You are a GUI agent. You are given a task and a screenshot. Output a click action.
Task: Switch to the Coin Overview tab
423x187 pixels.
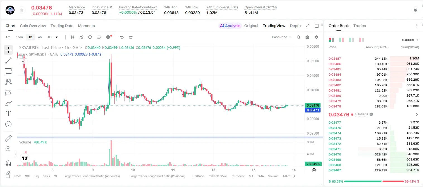(33, 26)
